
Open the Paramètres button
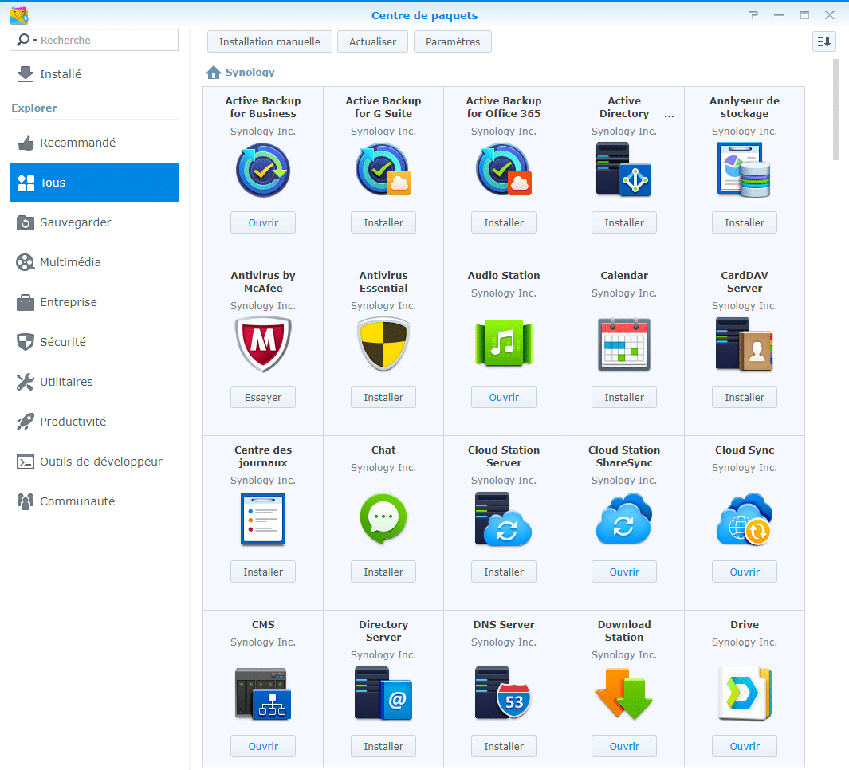(453, 41)
